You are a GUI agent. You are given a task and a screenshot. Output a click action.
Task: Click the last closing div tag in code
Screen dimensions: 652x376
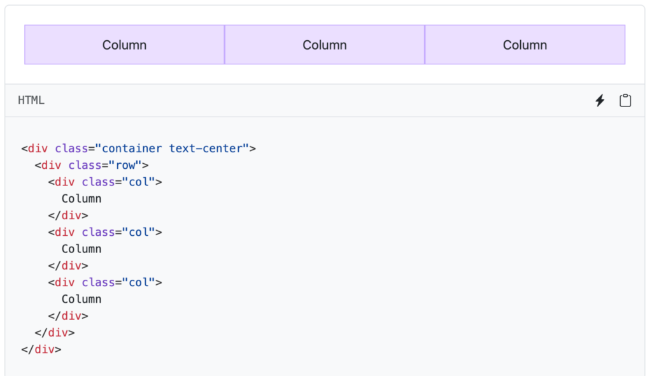coord(41,349)
